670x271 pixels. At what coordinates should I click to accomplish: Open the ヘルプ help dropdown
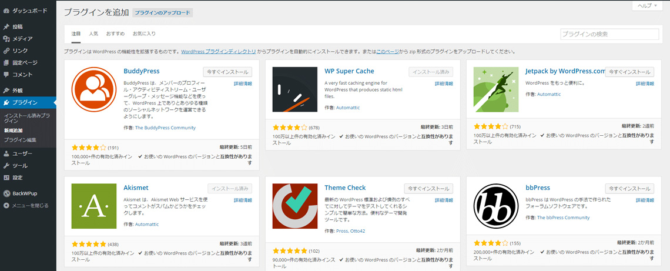647,5
